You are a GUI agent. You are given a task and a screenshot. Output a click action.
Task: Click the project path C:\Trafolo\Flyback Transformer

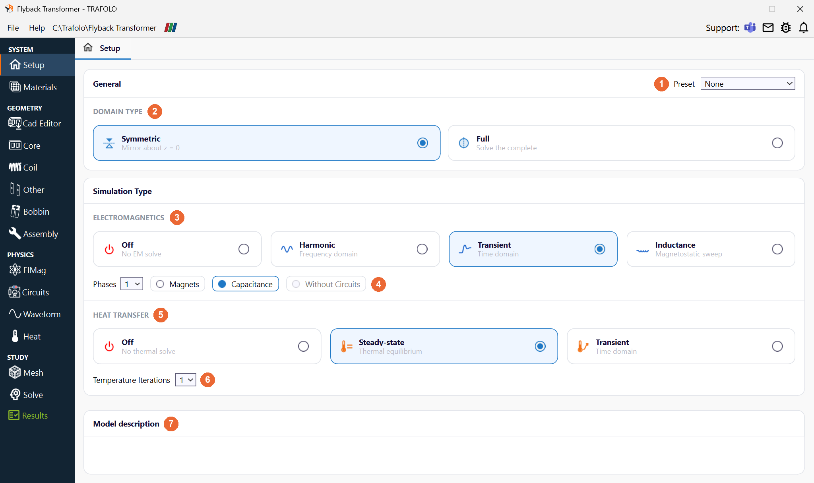point(105,28)
